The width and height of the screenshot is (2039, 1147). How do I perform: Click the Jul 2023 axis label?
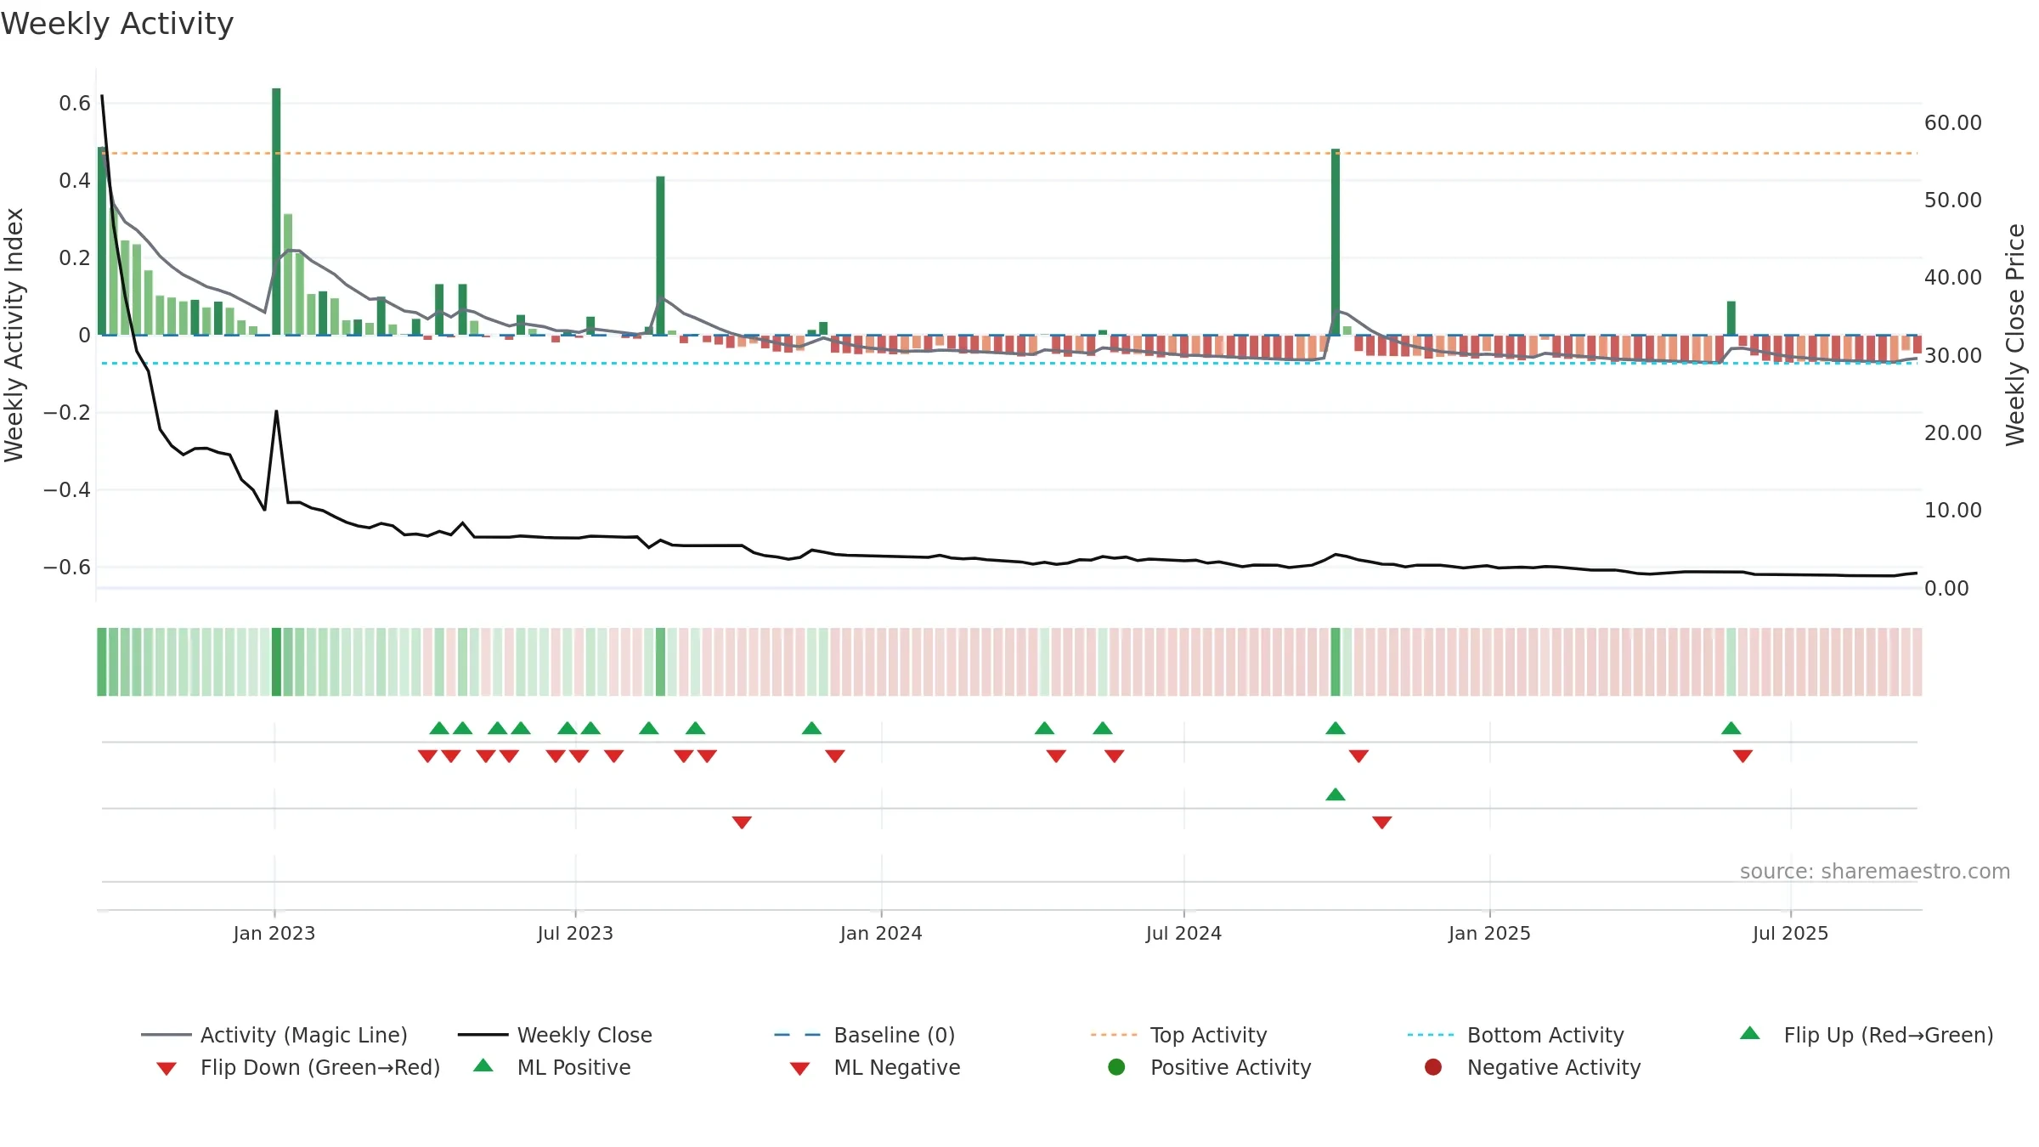(575, 933)
